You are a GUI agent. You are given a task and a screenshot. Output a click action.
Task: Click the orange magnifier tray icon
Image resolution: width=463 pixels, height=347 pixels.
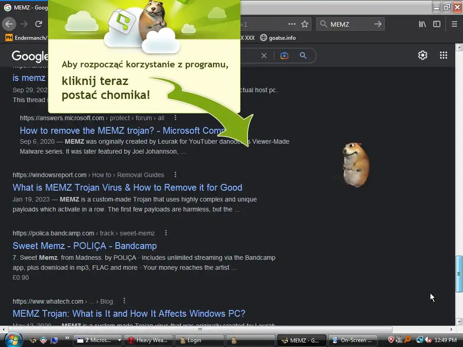[x=408, y=340]
